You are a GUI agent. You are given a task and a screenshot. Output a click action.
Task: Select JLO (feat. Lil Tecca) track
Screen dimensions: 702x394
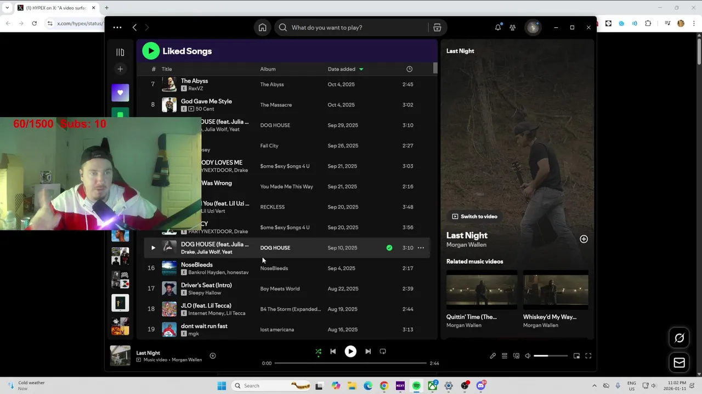206,305
